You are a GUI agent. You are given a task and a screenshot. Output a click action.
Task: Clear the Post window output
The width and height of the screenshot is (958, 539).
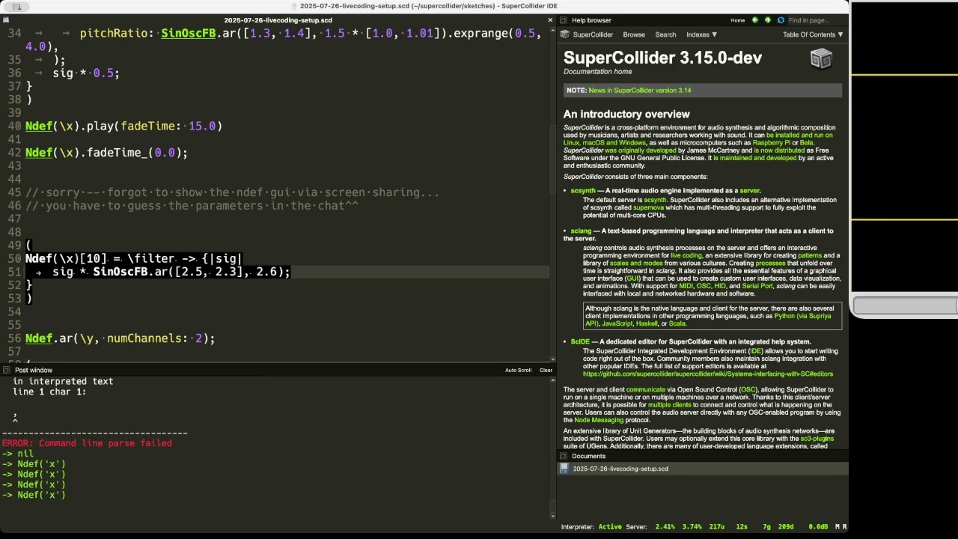coord(546,370)
